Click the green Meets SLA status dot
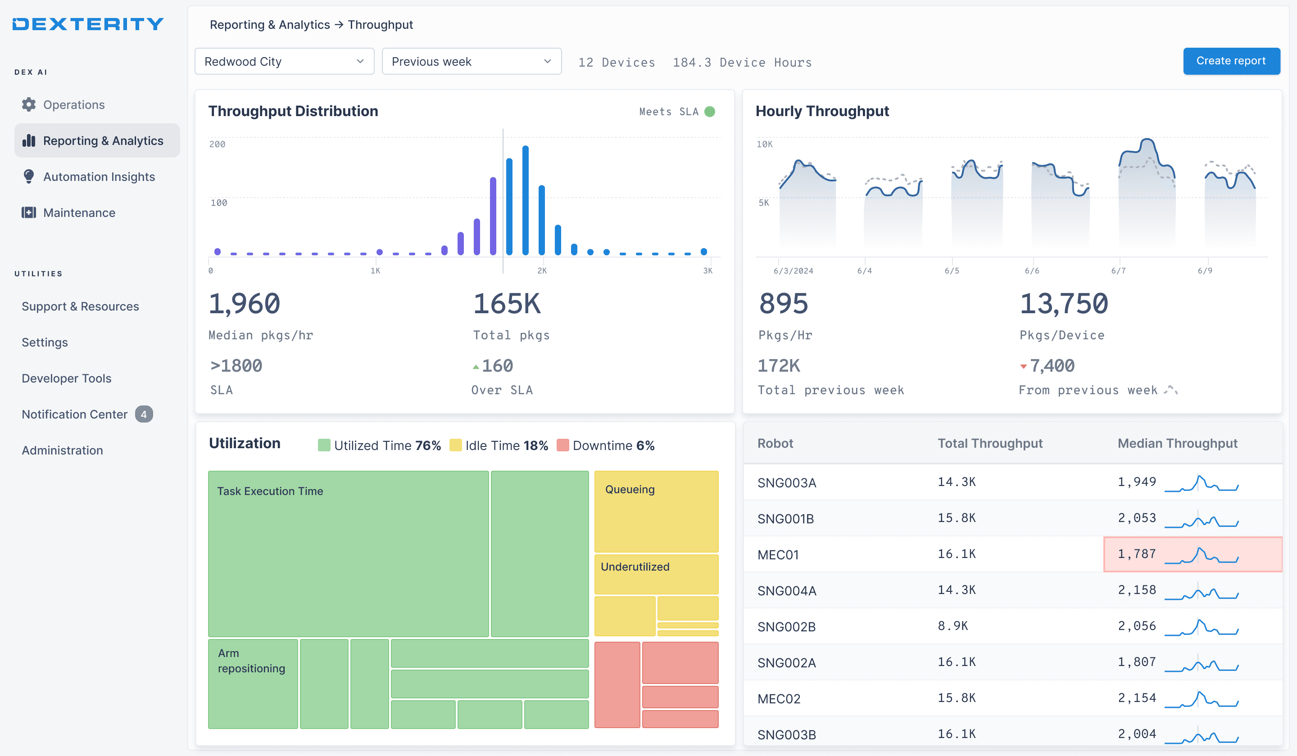The image size is (1297, 756). click(710, 112)
